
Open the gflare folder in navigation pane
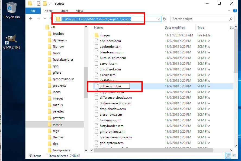pyautogui.click(x=54, y=73)
